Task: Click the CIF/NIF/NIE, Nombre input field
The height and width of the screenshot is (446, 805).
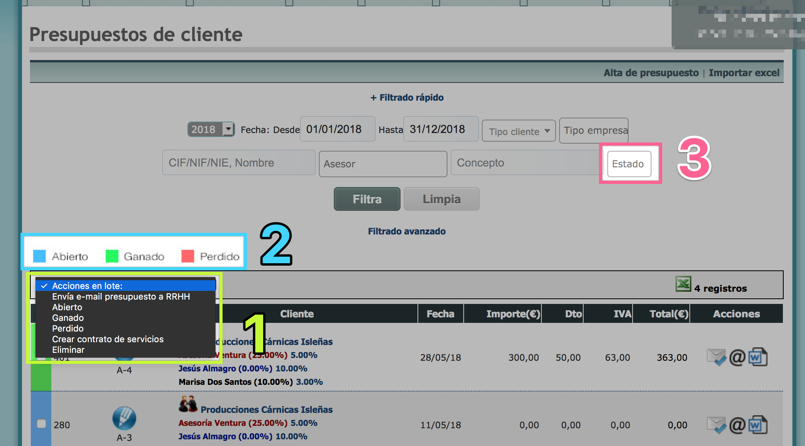Action: pos(238,163)
